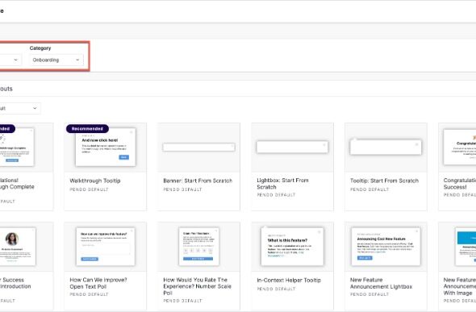Select the Walkthrough Tooltip layout thumbnail

[106, 148]
